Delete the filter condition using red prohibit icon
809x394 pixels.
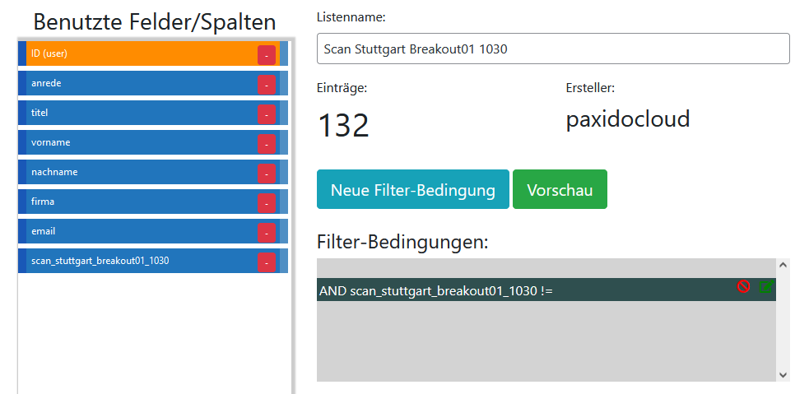click(743, 286)
